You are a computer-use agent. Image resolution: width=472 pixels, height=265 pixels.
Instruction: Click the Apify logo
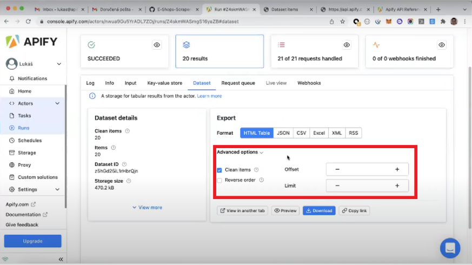(x=31, y=42)
